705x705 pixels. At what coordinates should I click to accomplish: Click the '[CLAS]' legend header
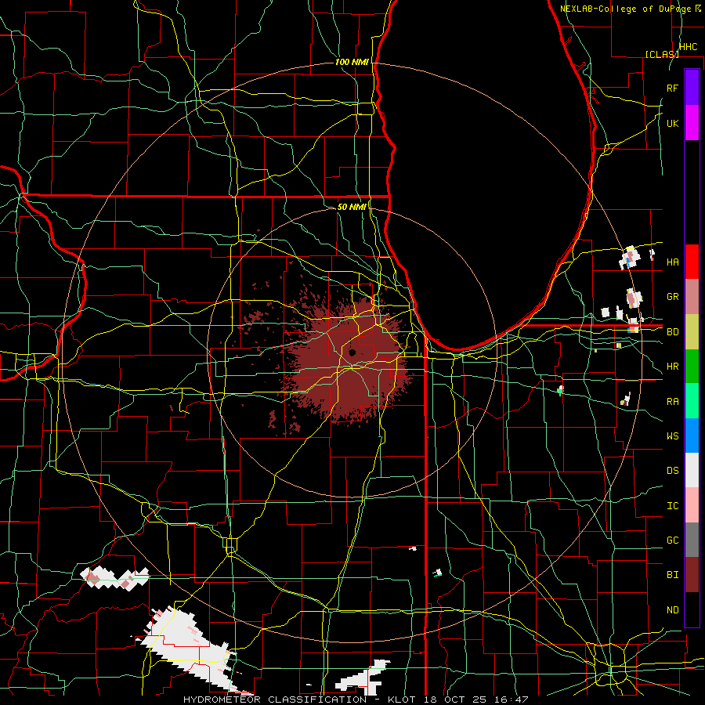point(662,54)
